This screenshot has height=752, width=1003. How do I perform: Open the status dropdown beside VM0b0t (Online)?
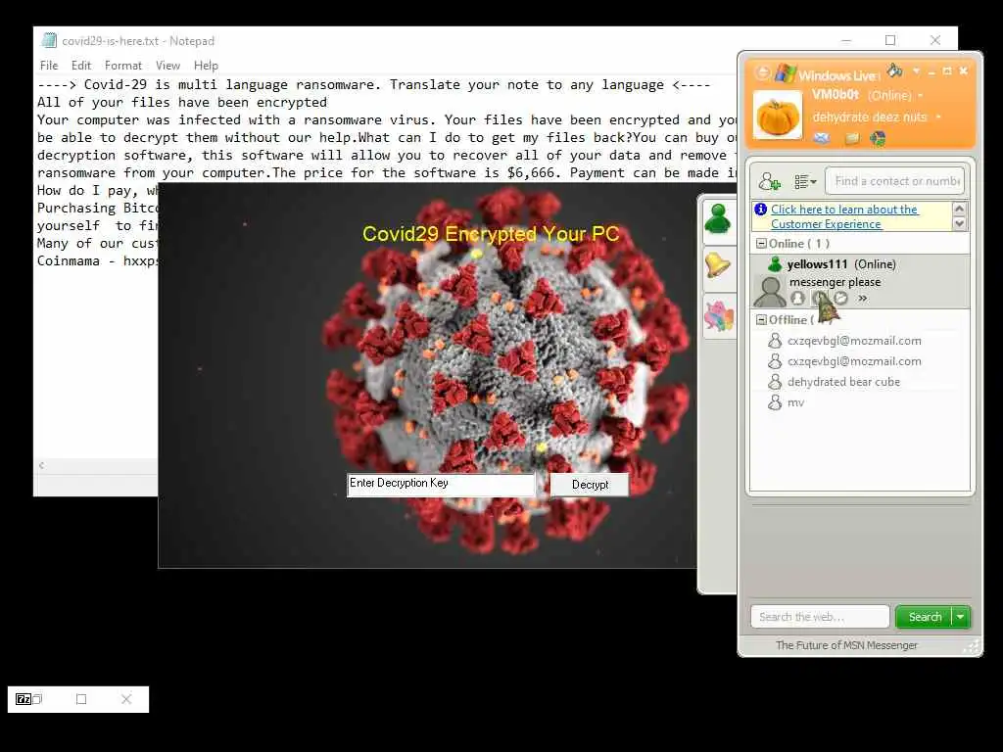(921, 96)
